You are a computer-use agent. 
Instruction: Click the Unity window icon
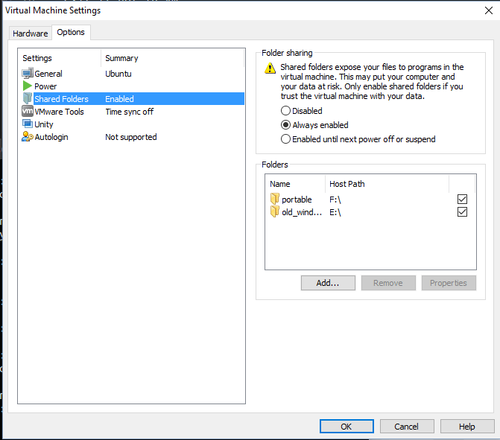(x=28, y=124)
